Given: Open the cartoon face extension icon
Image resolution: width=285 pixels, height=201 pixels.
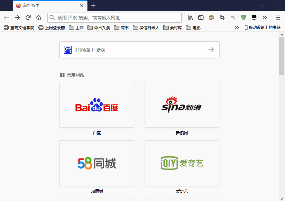Looking at the screenshot, I should 212,18.
